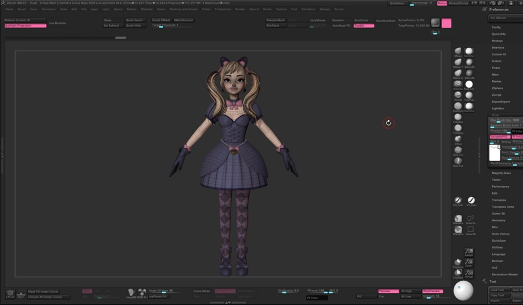523x305 pixels.
Task: Adjust the Target Polycount slider
Action: point(172,26)
